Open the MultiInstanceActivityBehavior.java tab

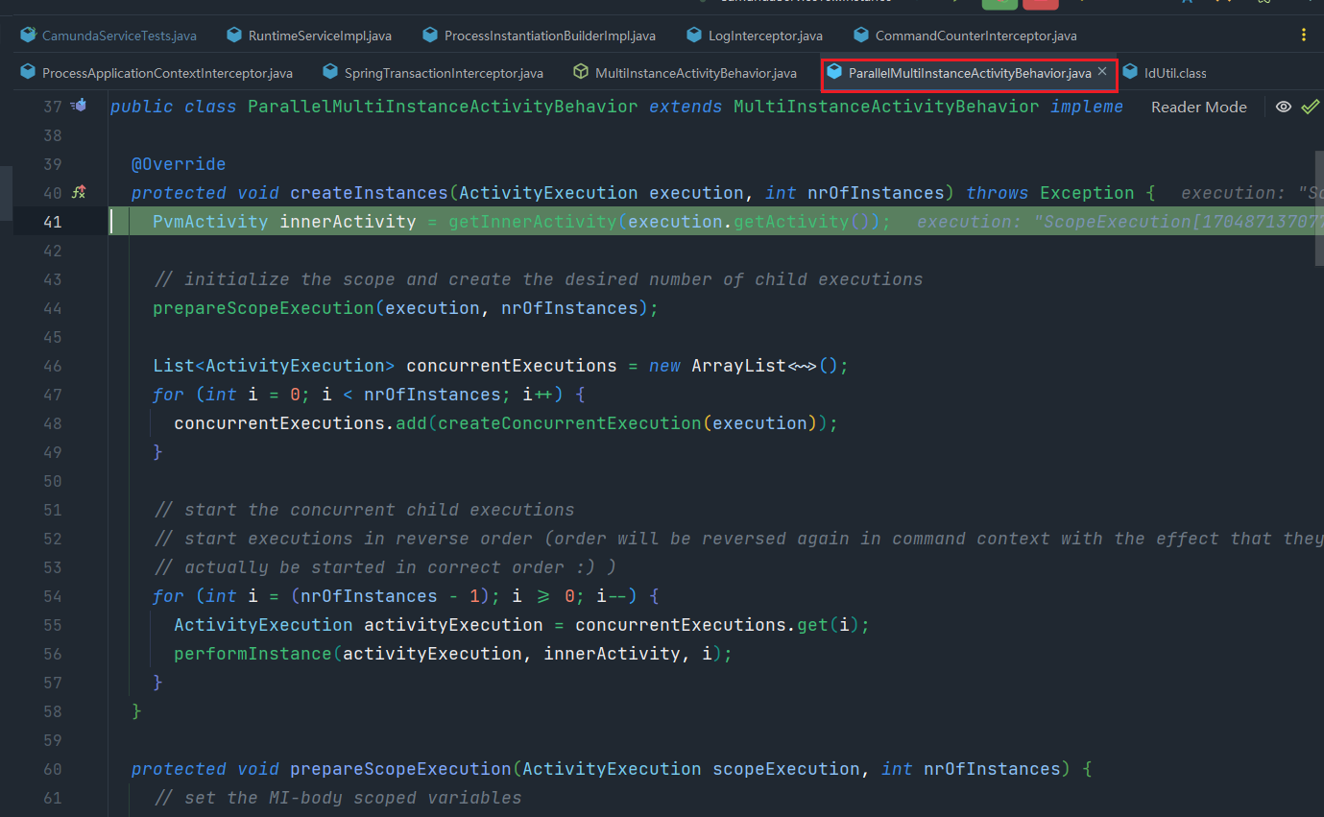click(x=685, y=73)
